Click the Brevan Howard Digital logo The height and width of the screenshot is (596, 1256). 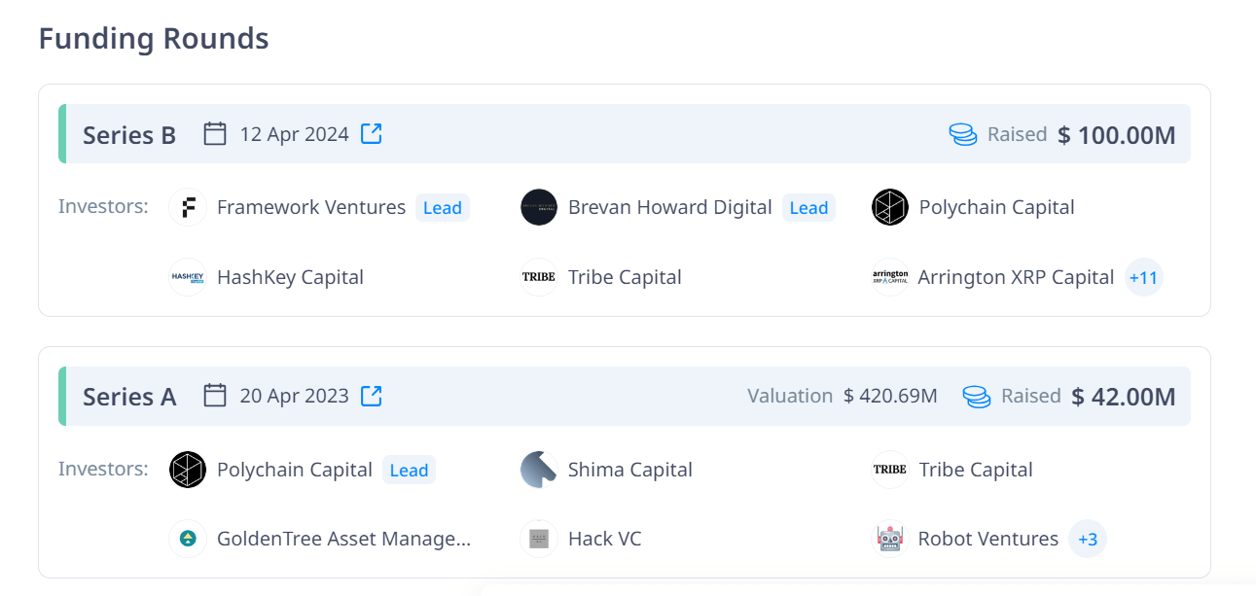click(539, 207)
